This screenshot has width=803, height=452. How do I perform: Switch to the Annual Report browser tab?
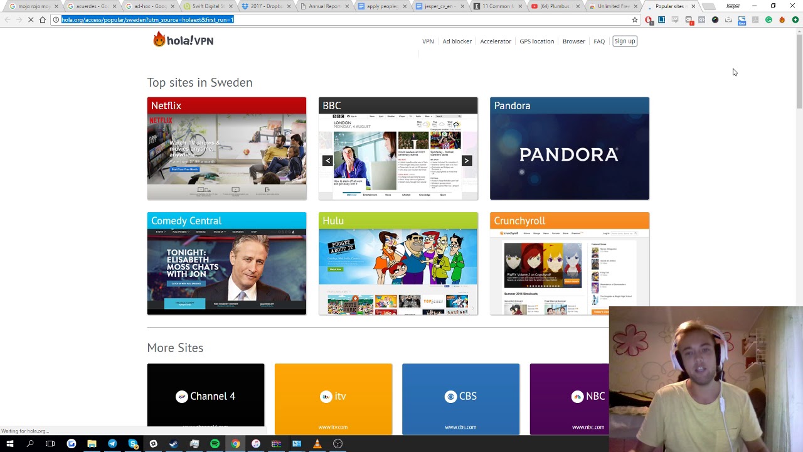[x=324, y=6]
